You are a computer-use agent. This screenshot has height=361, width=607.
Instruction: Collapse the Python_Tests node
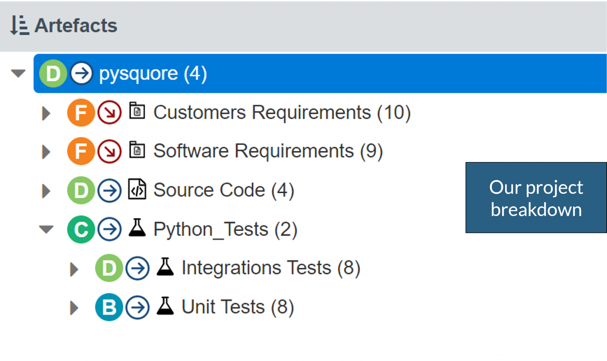[46, 229]
